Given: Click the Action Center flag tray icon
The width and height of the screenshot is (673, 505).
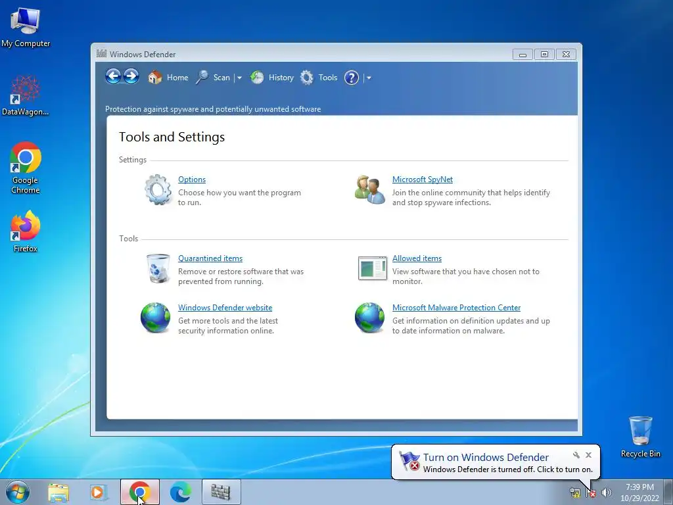Looking at the screenshot, I should 591,492.
